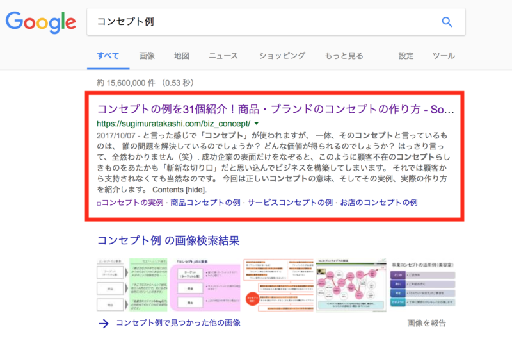
Task: Select the すべて tab
Action: (x=108, y=56)
